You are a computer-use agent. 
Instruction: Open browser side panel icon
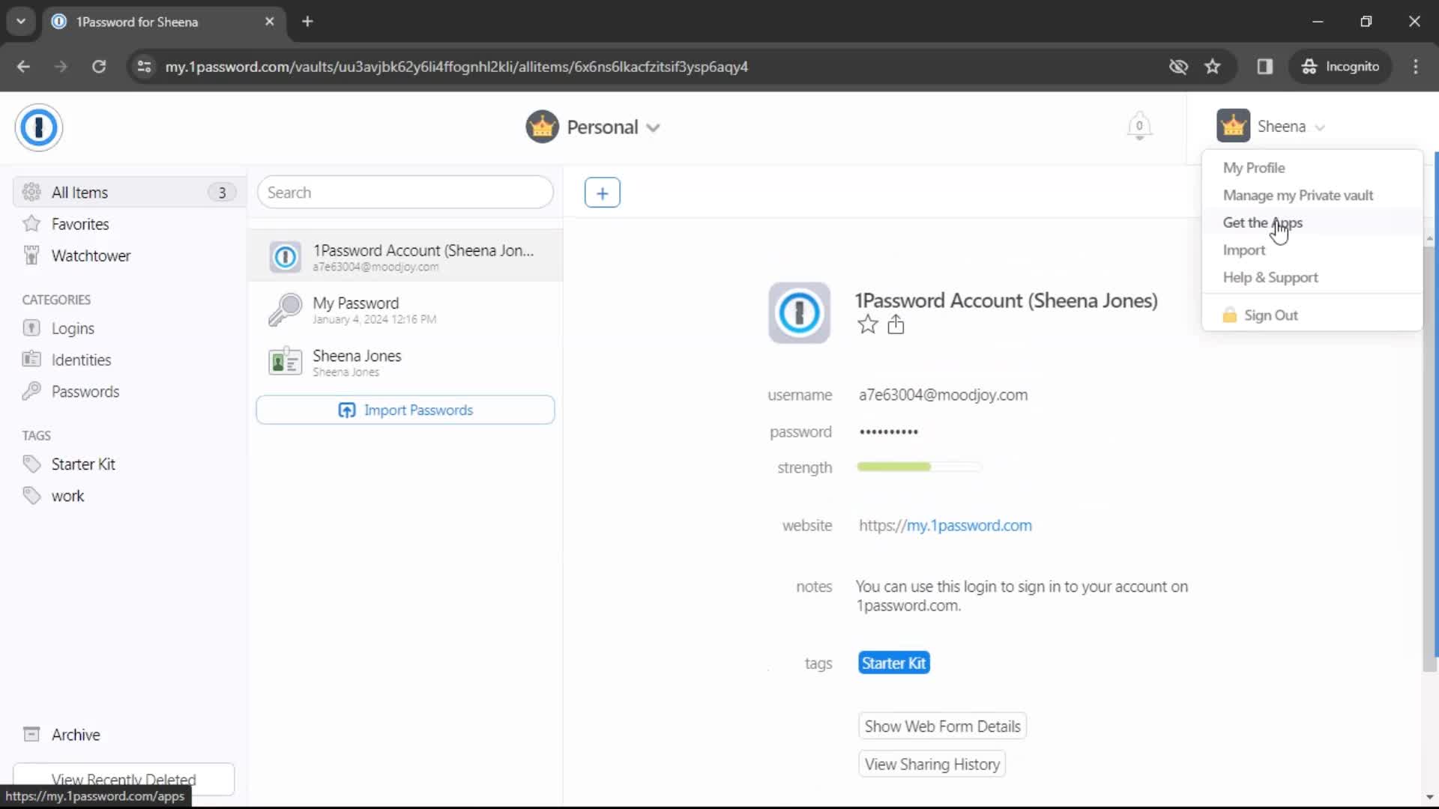[1265, 67]
